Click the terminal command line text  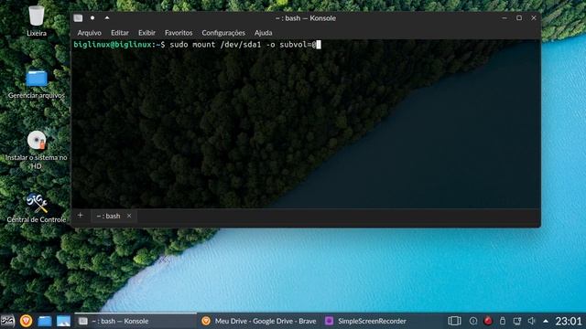[x=243, y=45]
